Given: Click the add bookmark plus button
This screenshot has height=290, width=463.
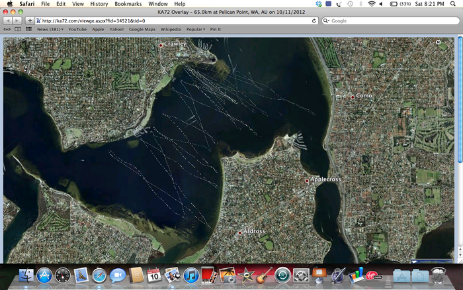Looking at the screenshot, I should [30, 21].
